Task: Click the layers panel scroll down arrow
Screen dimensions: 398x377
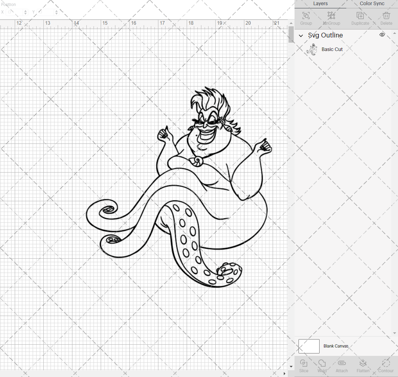Action: [x=394, y=333]
